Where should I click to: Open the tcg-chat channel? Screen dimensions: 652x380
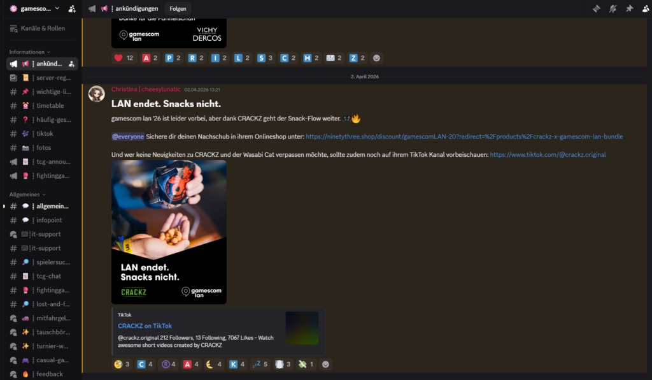click(x=42, y=276)
